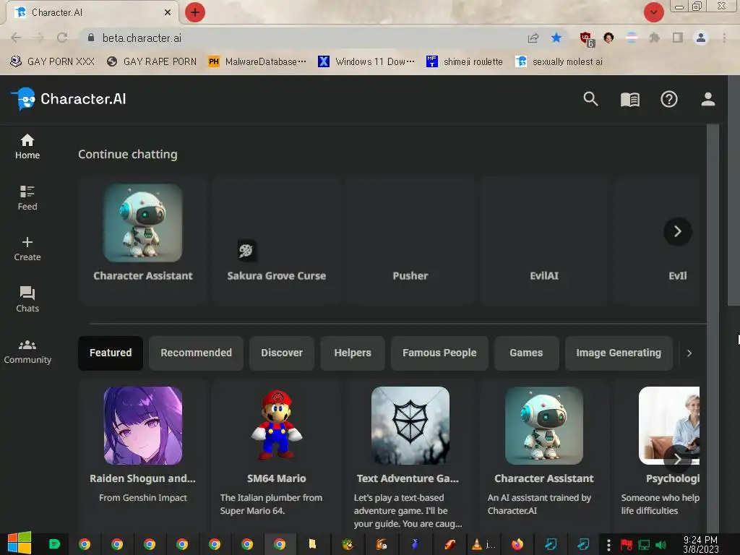This screenshot has width=740, height=555.
Task: Open the Windows Start button
Action: point(20,543)
